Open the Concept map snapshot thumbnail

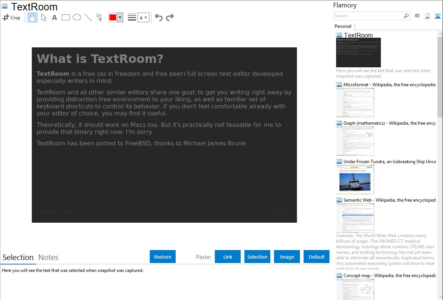coord(355,289)
